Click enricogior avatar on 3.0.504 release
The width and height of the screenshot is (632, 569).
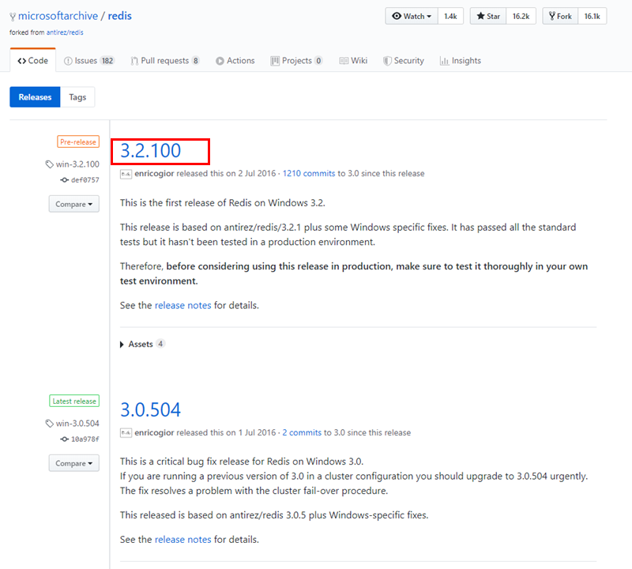[x=126, y=433]
